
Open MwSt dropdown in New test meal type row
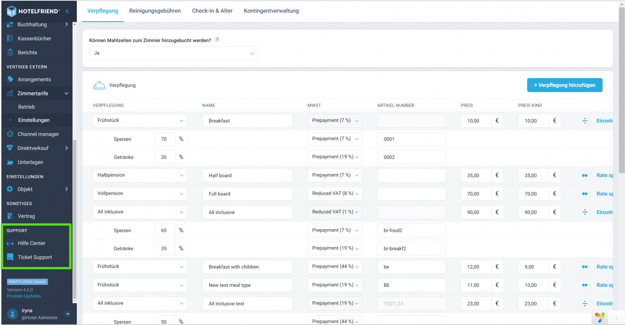(335, 285)
